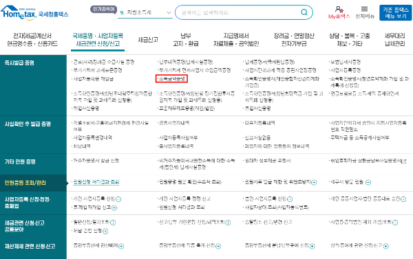Click info icon beside 개인 사업자등록 신청
The height and width of the screenshot is (259, 413).
[x=118, y=199]
